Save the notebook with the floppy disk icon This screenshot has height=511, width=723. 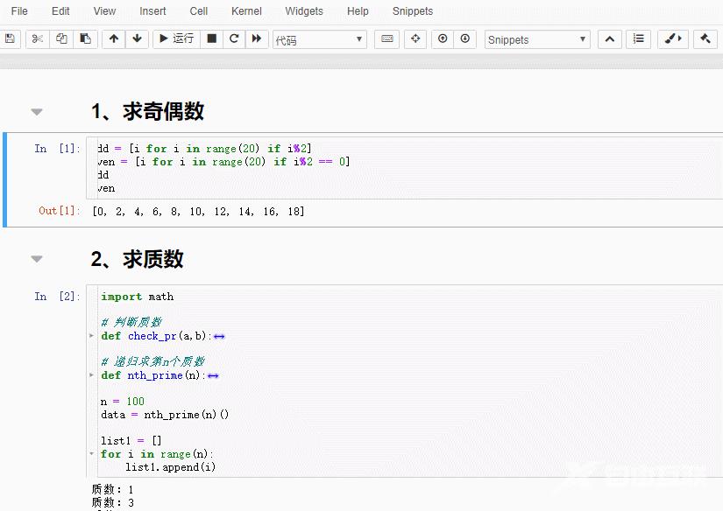10,39
